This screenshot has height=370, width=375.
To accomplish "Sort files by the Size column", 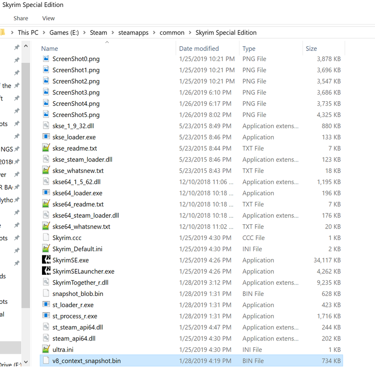I will [311, 49].
